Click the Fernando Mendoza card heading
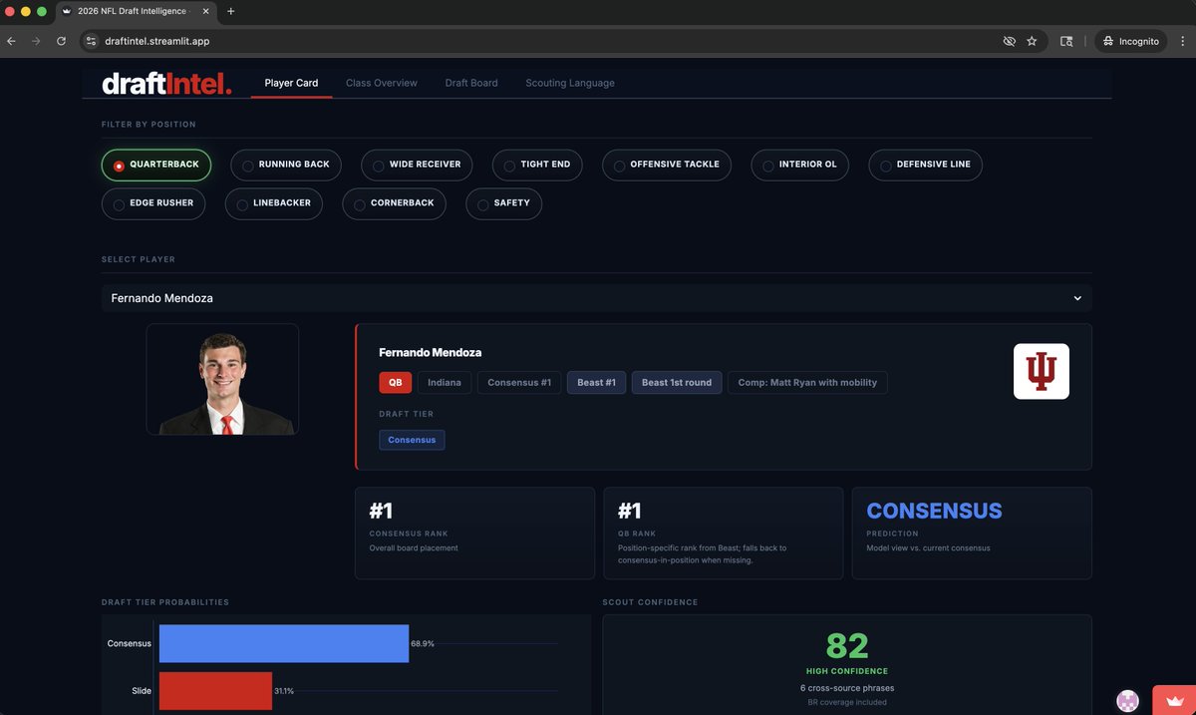 [431, 353]
